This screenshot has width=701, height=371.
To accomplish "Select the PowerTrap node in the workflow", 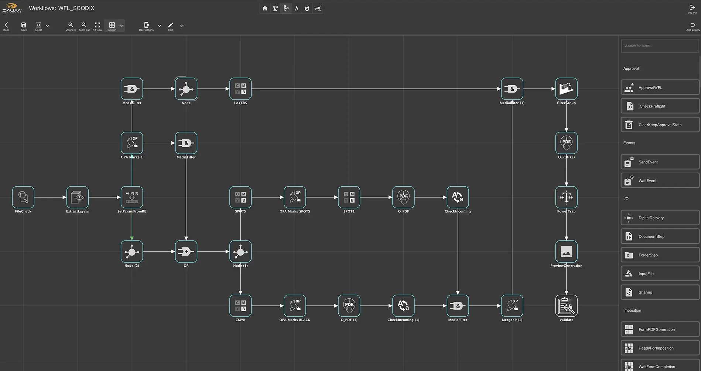I will point(566,197).
